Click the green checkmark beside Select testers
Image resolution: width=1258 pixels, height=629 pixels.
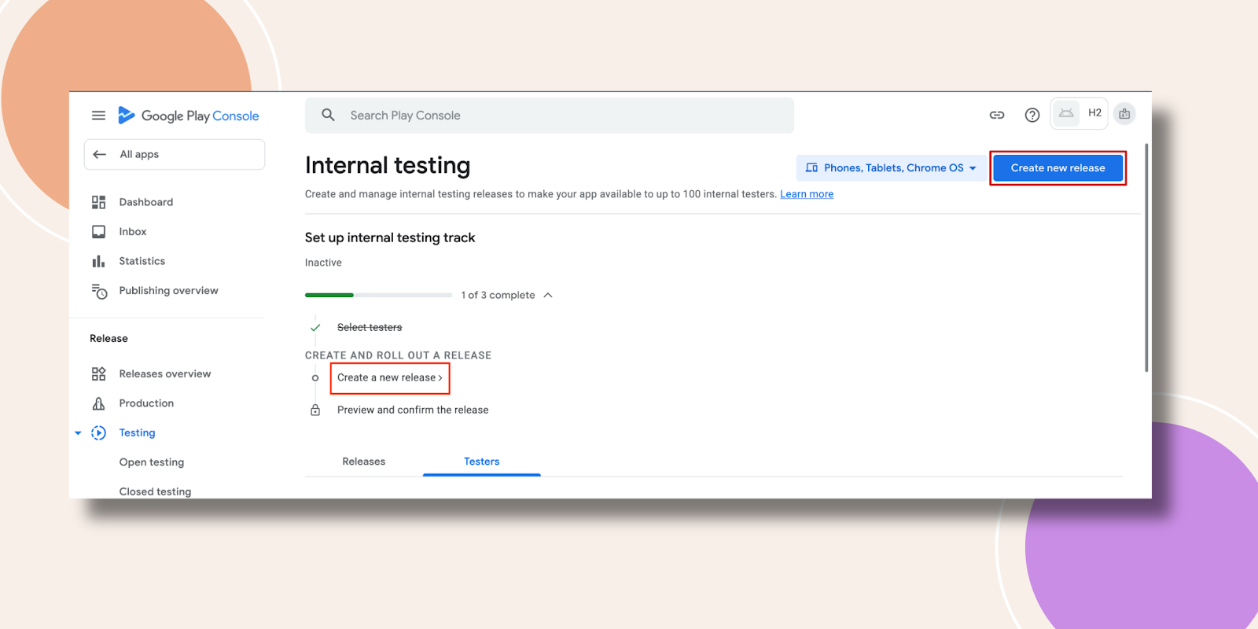[315, 328]
